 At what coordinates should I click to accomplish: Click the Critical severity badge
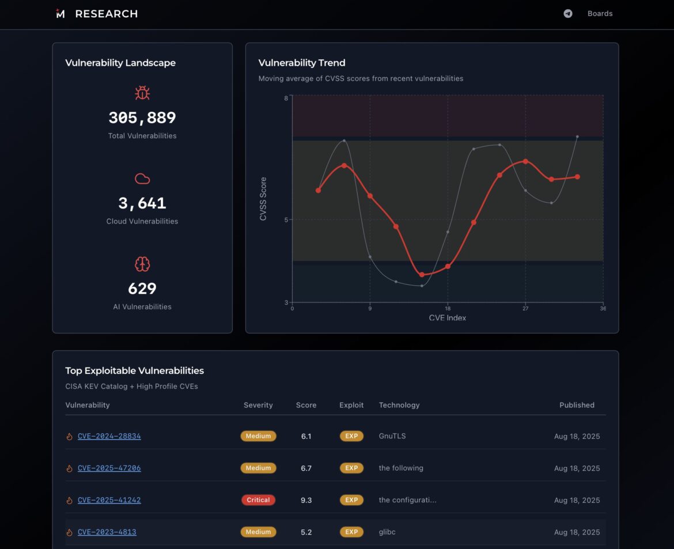pyautogui.click(x=258, y=500)
